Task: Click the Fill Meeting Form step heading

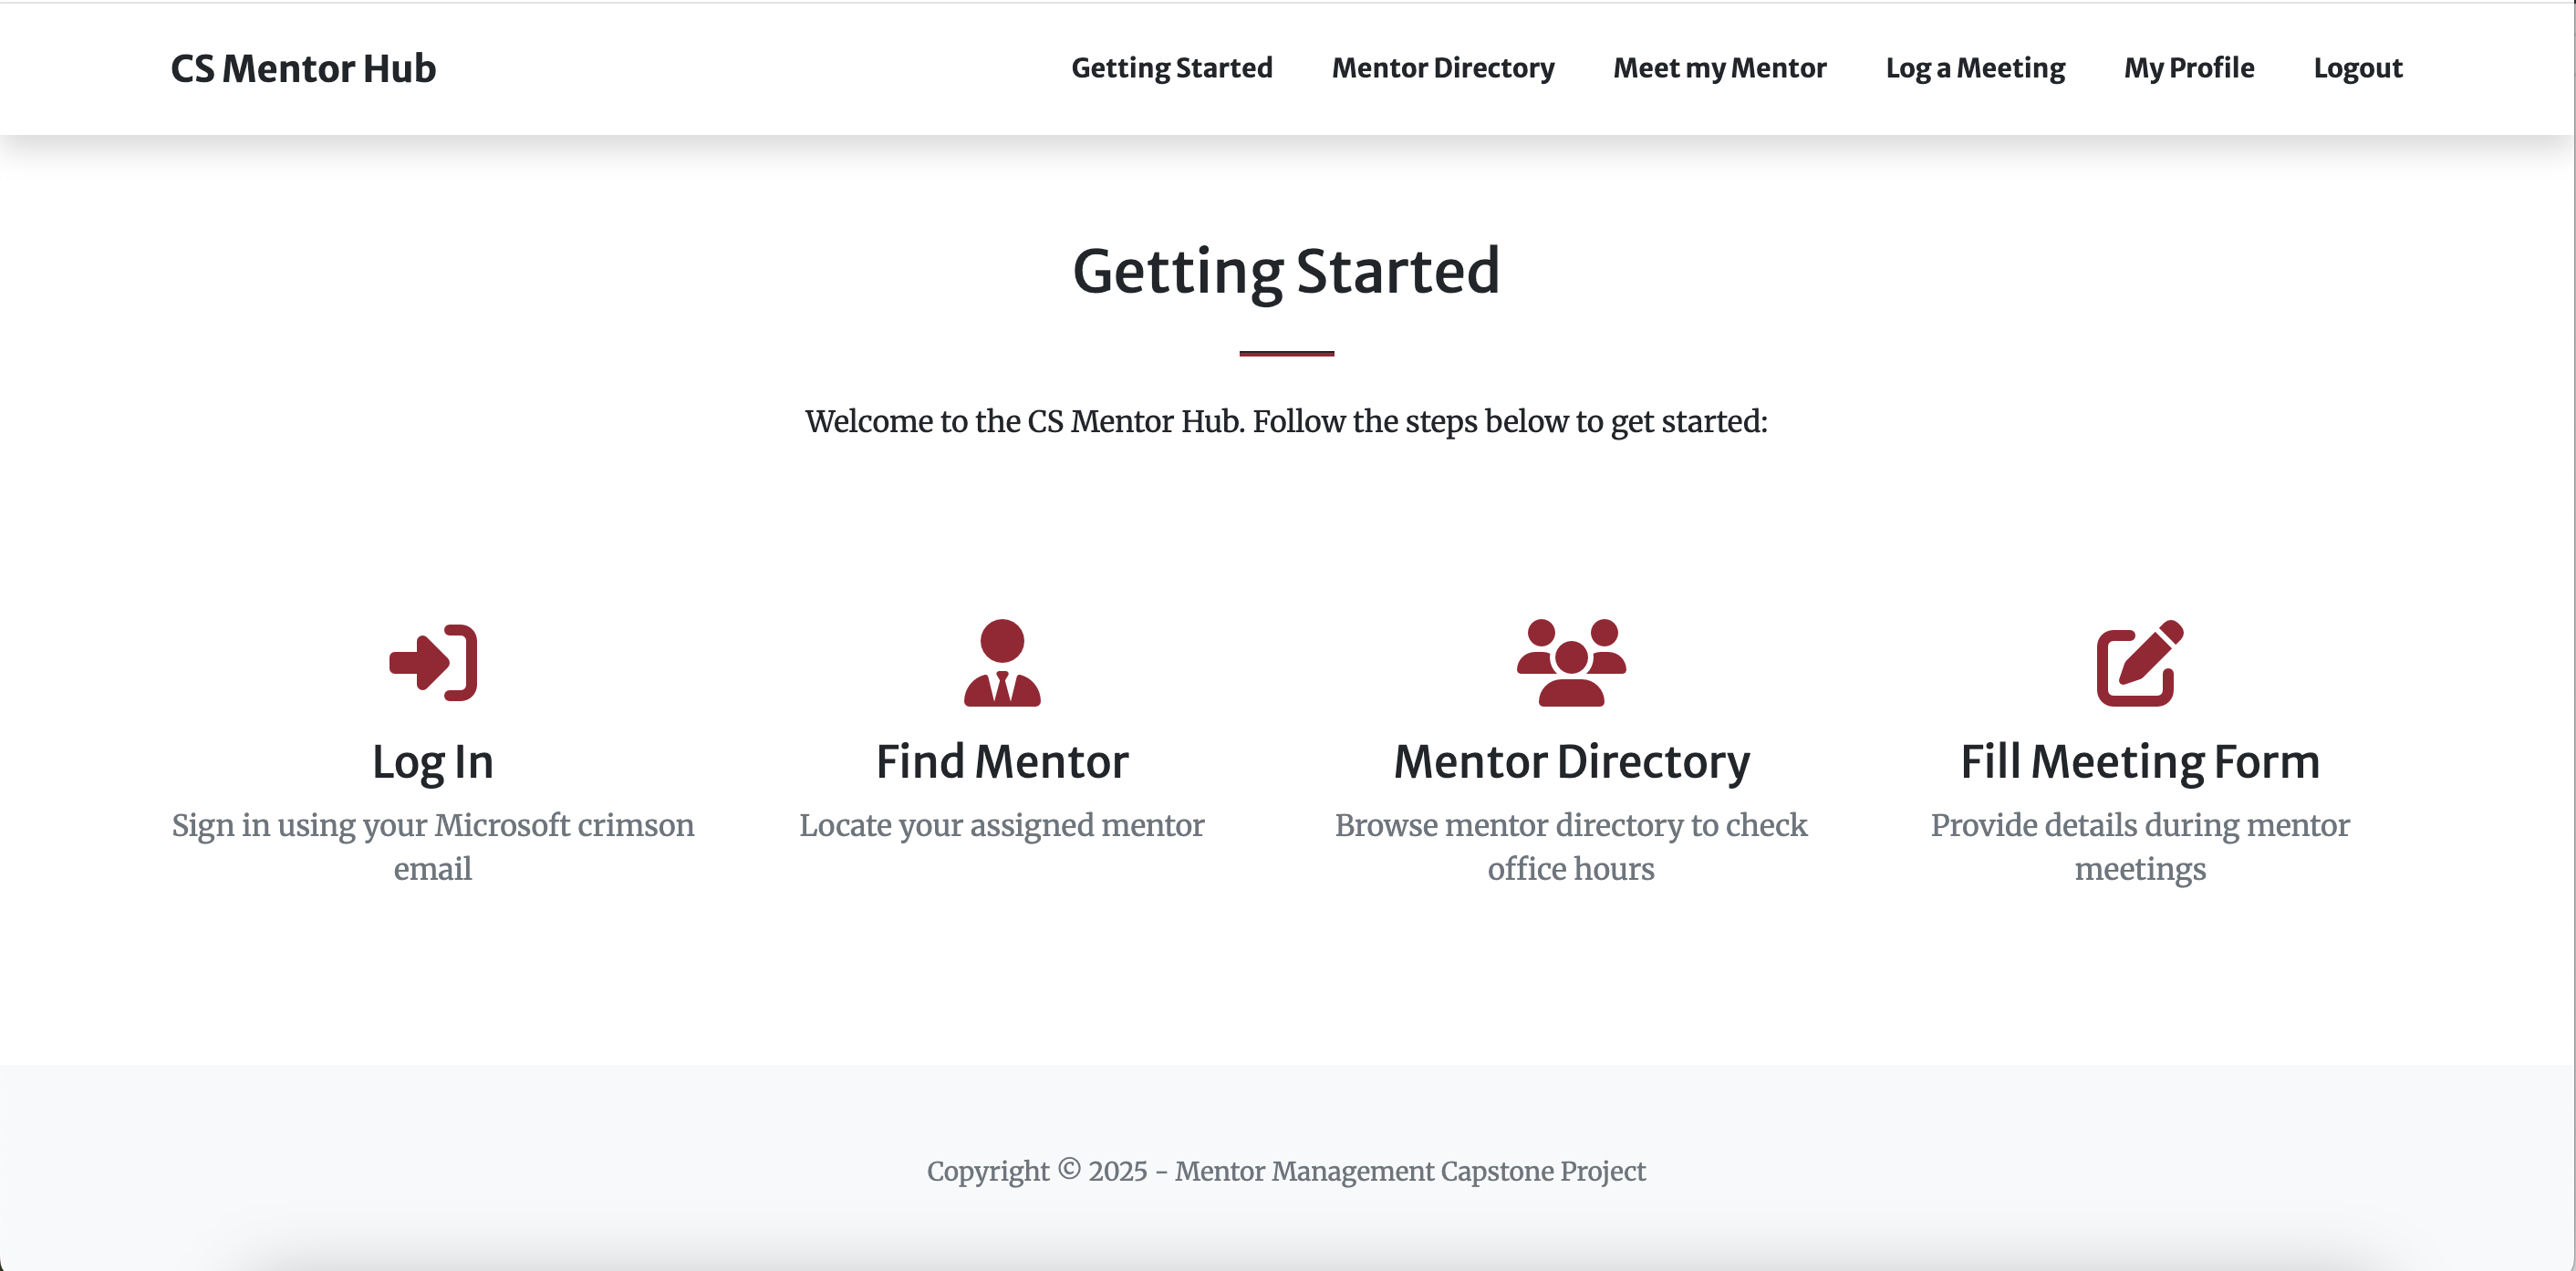Action: [2140, 761]
